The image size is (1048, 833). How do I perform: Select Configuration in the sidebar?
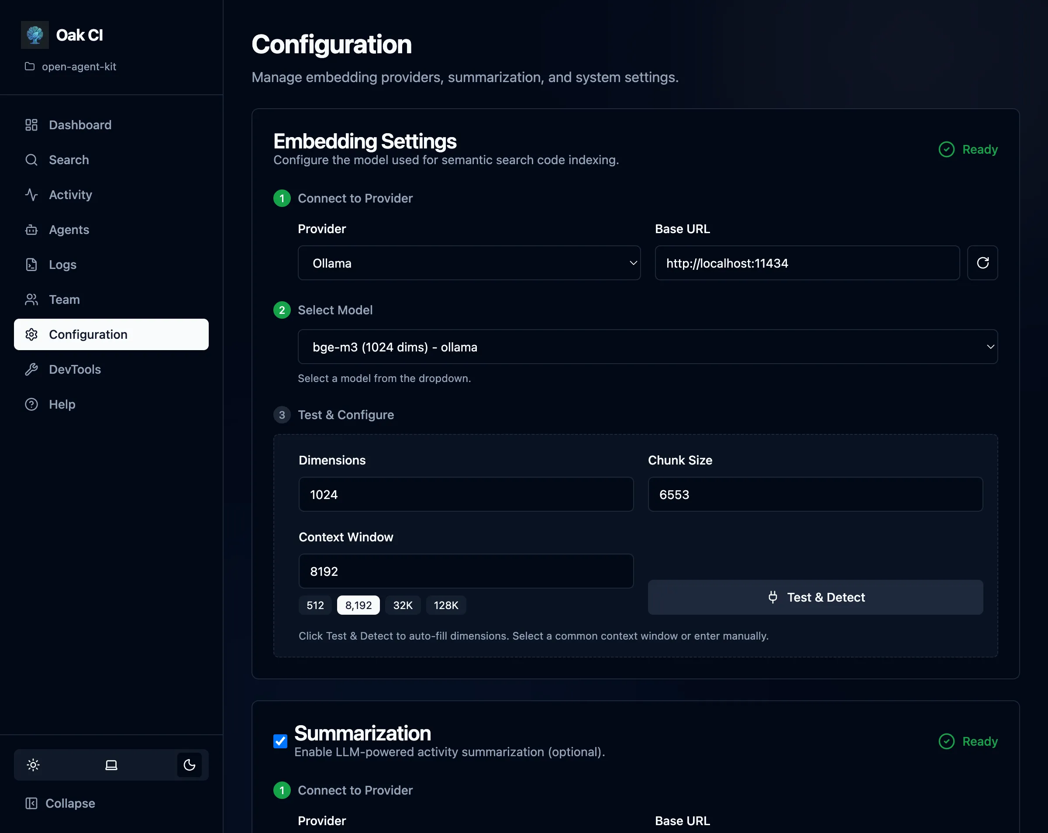[88, 334]
